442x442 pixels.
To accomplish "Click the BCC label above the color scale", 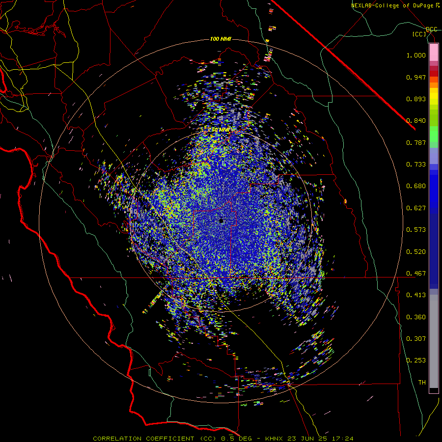I will coord(432,29).
